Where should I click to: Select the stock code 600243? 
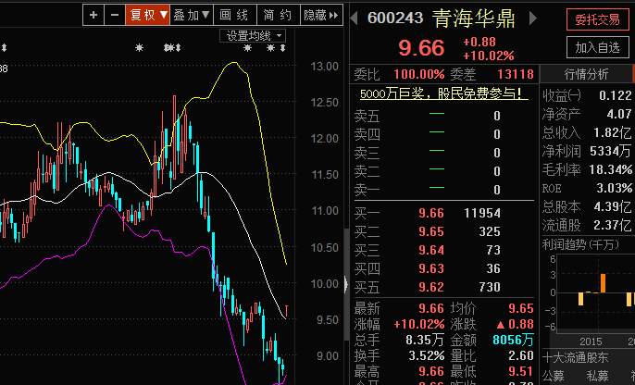point(395,19)
